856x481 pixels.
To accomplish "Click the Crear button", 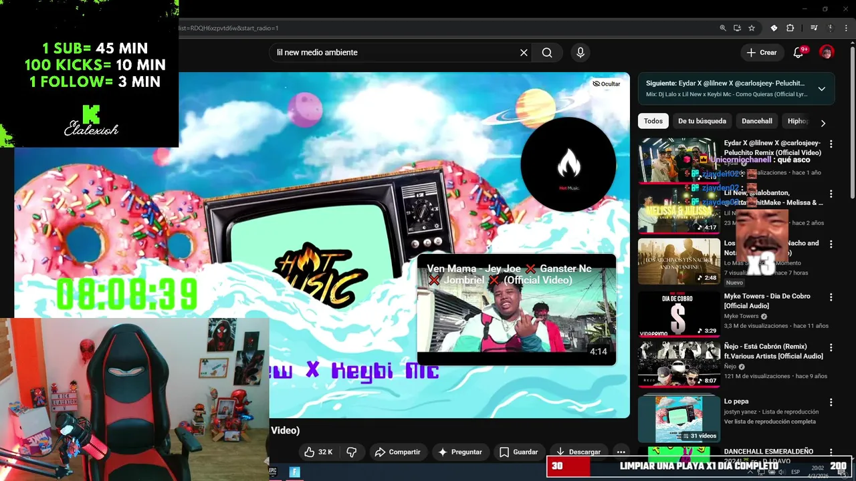I will [x=761, y=52].
